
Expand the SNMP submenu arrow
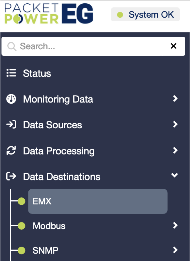pyautogui.click(x=175, y=250)
